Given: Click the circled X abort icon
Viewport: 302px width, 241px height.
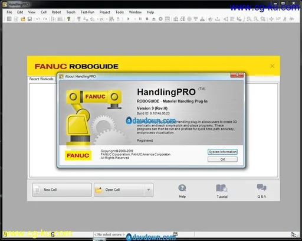Looking at the screenshot, I should click(160, 19).
